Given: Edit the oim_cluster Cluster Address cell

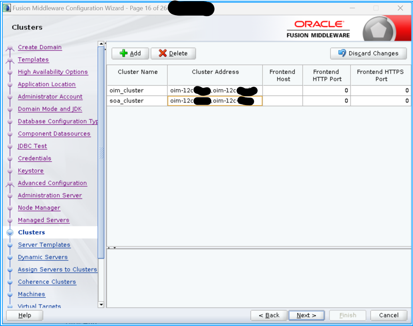Looking at the screenshot, I should coord(215,90).
